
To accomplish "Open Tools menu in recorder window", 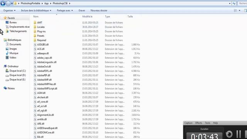I will [208, 123].
